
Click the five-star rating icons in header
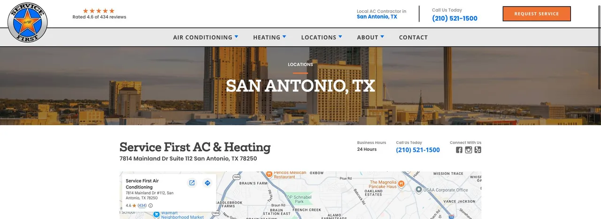[99, 11]
